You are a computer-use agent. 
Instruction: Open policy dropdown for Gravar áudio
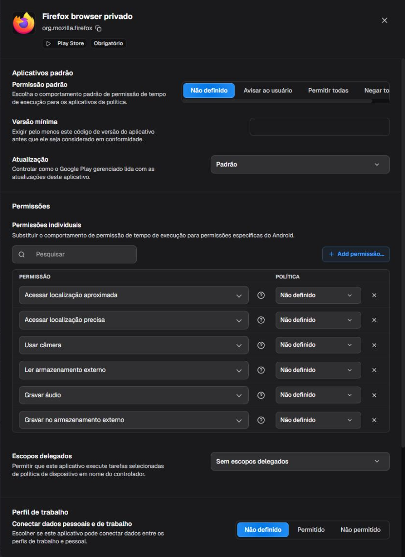318,395
